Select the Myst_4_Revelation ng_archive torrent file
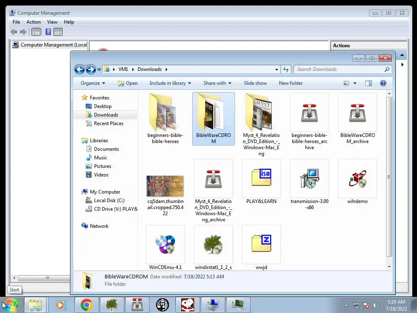417x313 pixels. pyautogui.click(x=213, y=191)
